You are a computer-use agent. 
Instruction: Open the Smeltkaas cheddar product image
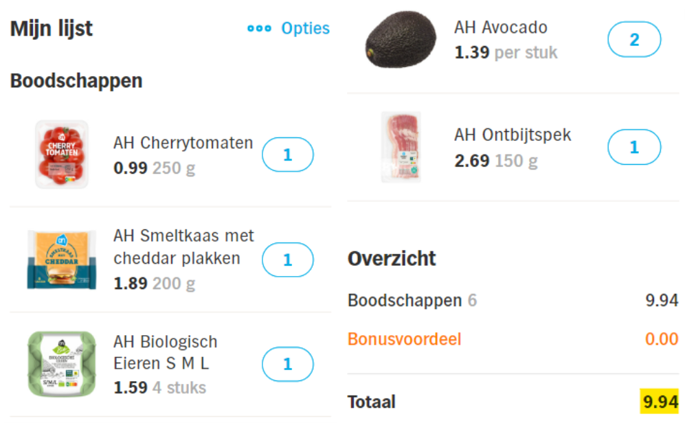click(x=62, y=260)
